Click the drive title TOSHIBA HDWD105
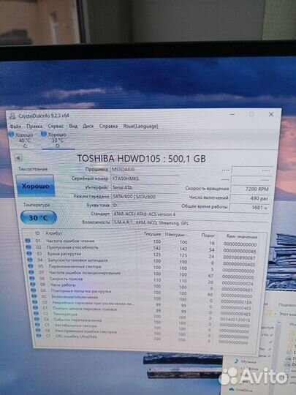The width and height of the screenshot is (296, 395). click(x=141, y=159)
